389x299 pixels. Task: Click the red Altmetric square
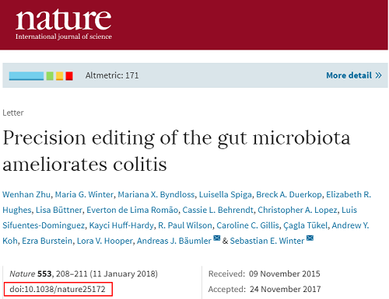[x=69, y=76]
